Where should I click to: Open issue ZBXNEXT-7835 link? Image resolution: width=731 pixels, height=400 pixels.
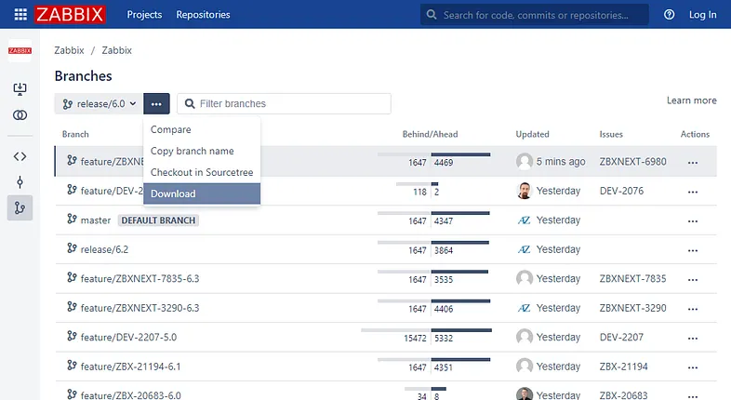[x=632, y=279]
